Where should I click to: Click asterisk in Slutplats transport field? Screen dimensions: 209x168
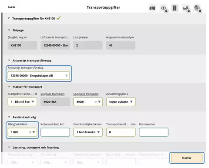[96, 102]
